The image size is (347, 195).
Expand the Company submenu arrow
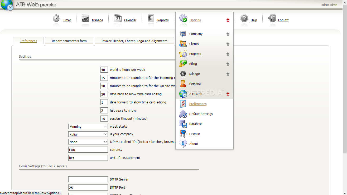[228, 34]
